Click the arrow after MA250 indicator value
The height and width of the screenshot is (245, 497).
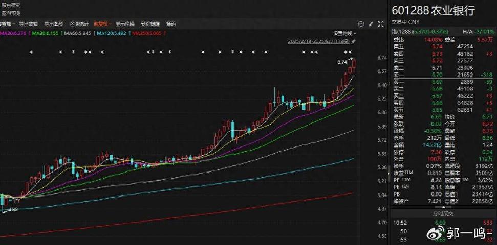(166, 32)
